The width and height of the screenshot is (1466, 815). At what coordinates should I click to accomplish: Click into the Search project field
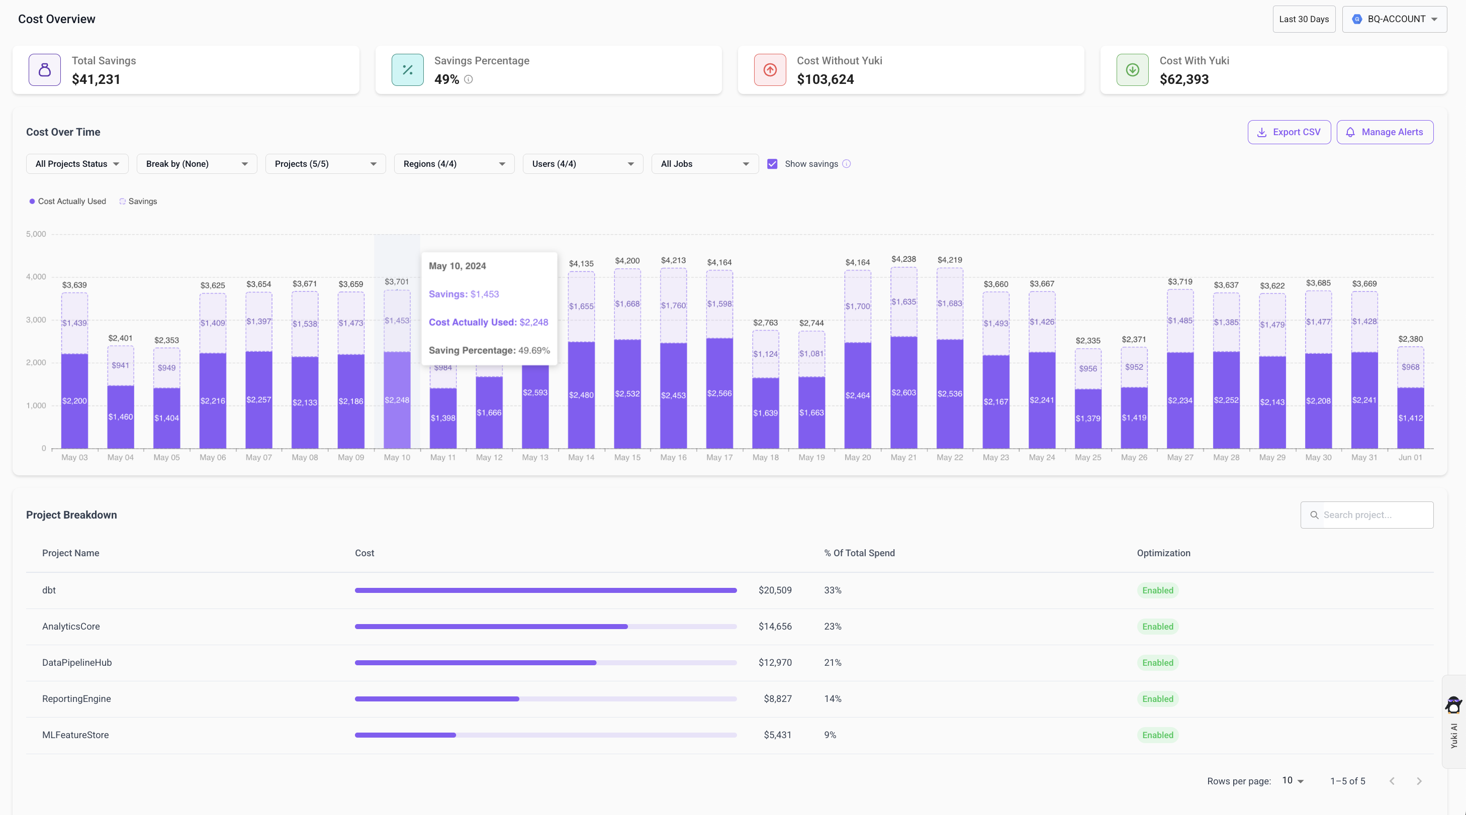click(x=1366, y=515)
